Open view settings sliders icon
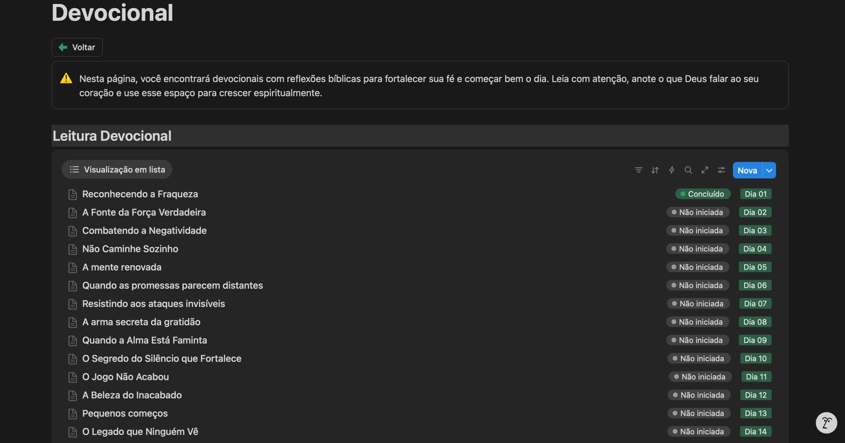This screenshot has width=845, height=443. (x=721, y=170)
